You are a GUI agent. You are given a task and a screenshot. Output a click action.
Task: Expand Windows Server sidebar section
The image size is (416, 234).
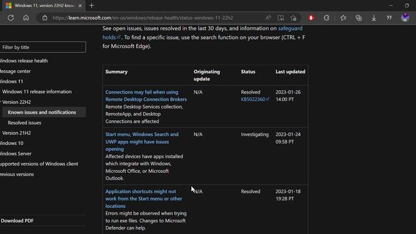16,153
